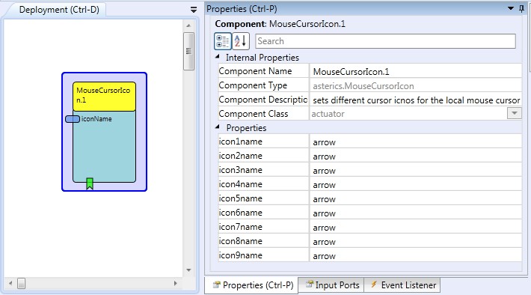This screenshot has width=531, height=295.
Task: Click the deployment vertical scrollbar up arrow
Action: click(x=188, y=25)
